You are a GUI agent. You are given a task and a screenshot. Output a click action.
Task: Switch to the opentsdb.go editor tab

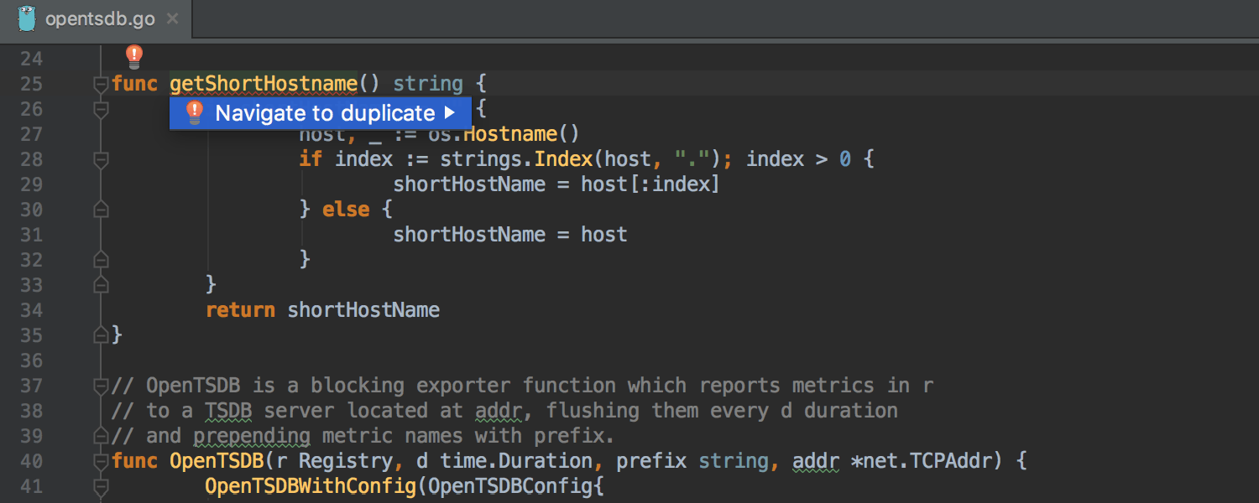tap(99, 18)
